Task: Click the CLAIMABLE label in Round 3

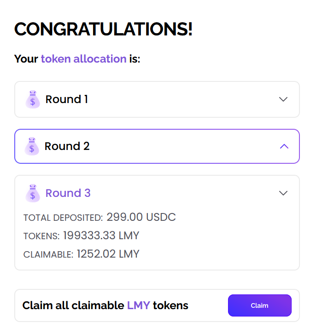Action: (48, 254)
